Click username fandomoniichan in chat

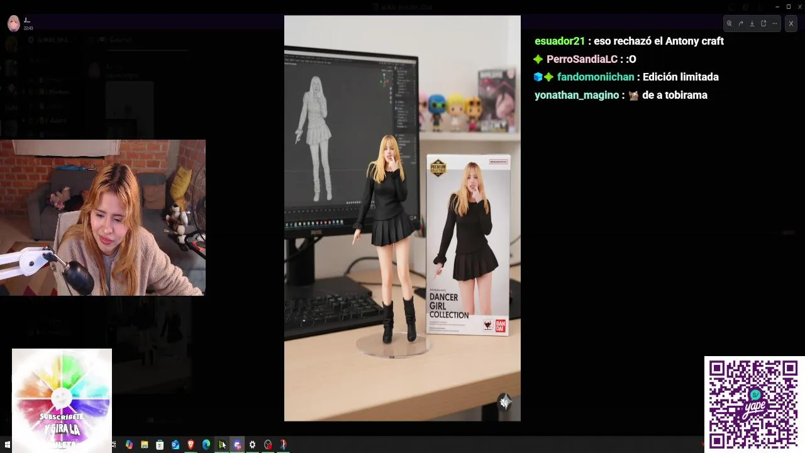[x=596, y=77]
